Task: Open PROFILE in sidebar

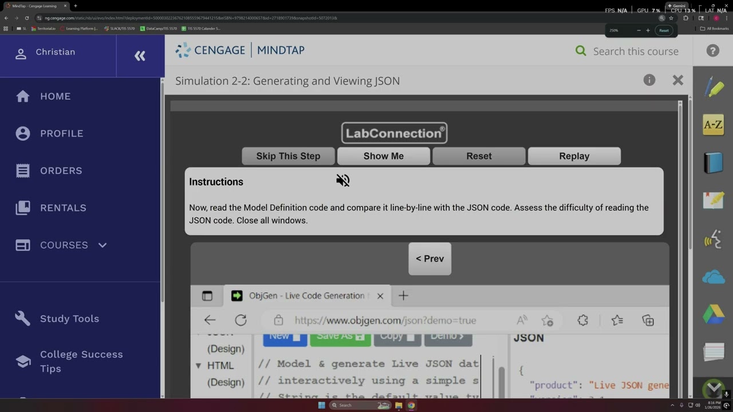Action: 62,133
